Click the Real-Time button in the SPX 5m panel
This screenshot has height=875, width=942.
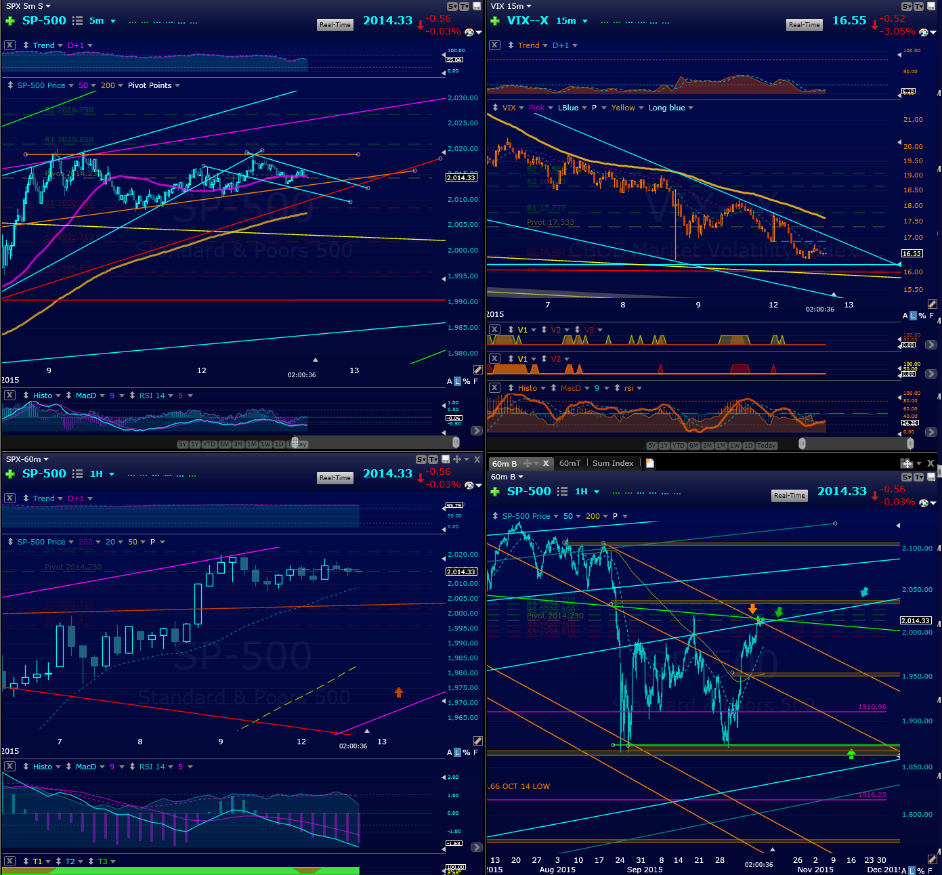click(x=335, y=25)
